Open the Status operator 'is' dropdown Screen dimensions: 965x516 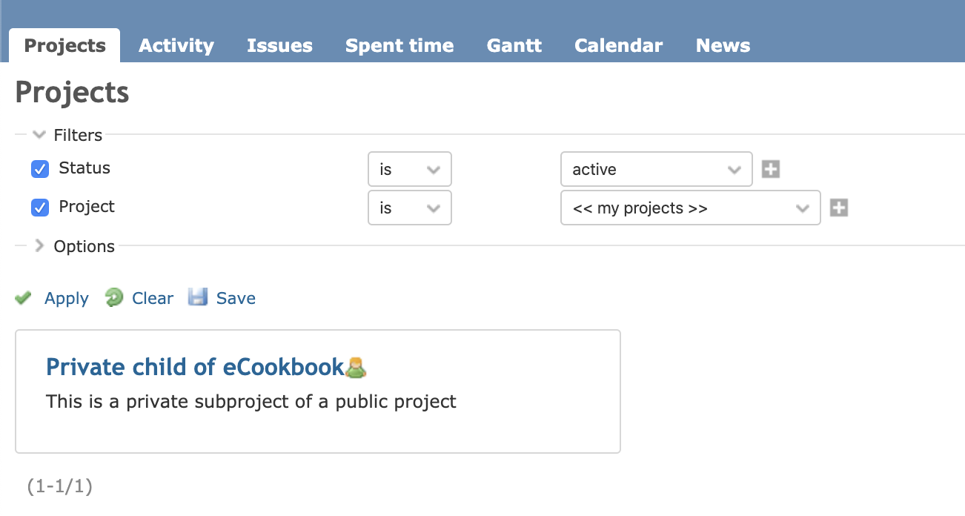(x=410, y=169)
